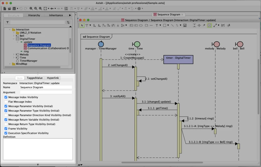Uncheck Message Index Visibility
The image size is (261, 167).
pyautogui.click(x=6, y=97)
